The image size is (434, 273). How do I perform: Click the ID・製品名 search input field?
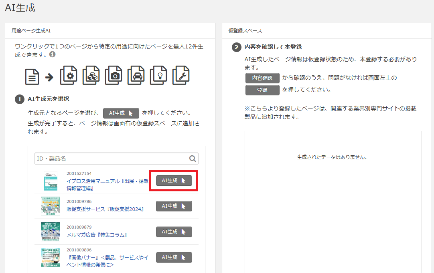(x=100, y=159)
